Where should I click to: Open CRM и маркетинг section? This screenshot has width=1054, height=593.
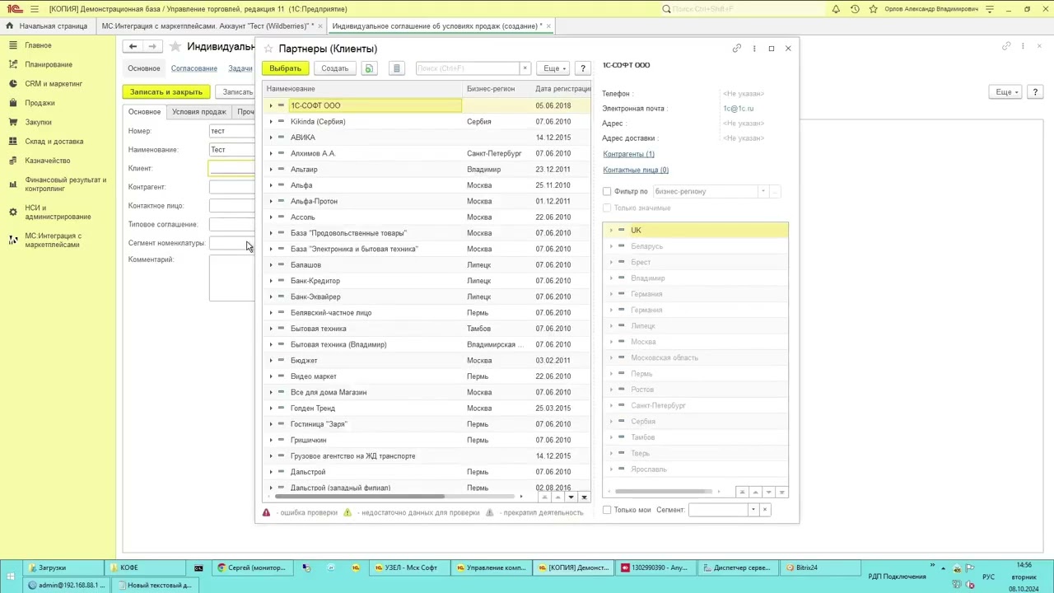tap(54, 83)
